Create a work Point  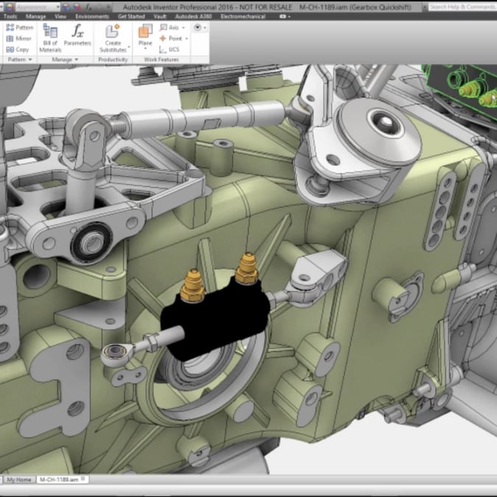(171, 38)
